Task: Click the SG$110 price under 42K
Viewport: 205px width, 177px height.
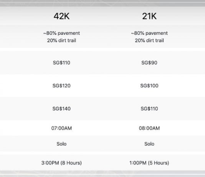Action: point(61,63)
